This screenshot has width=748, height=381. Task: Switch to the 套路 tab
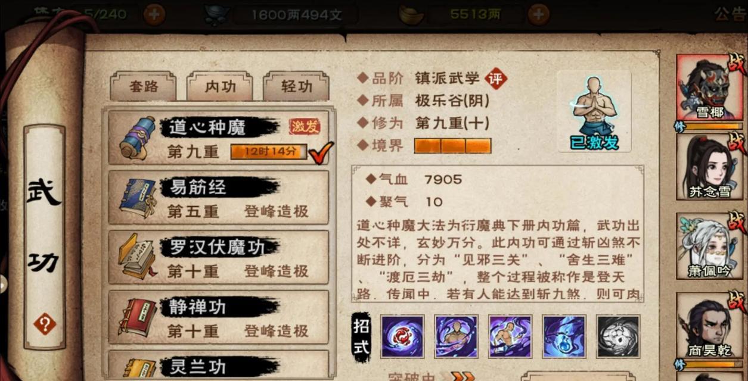point(144,87)
